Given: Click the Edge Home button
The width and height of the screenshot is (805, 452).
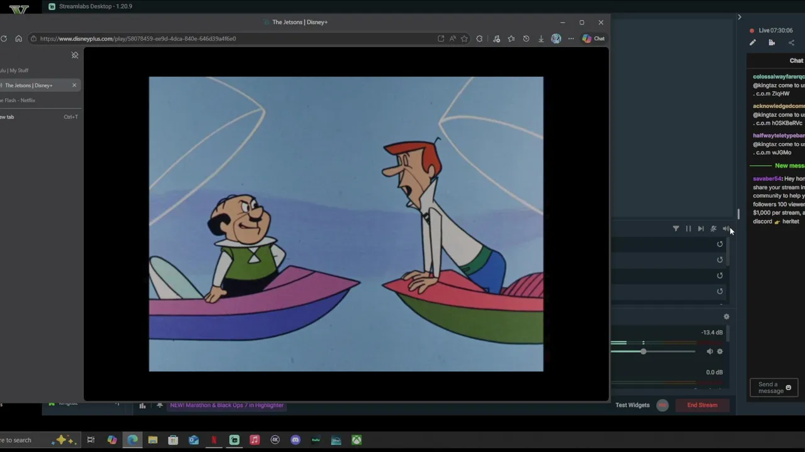Looking at the screenshot, I should (x=18, y=38).
